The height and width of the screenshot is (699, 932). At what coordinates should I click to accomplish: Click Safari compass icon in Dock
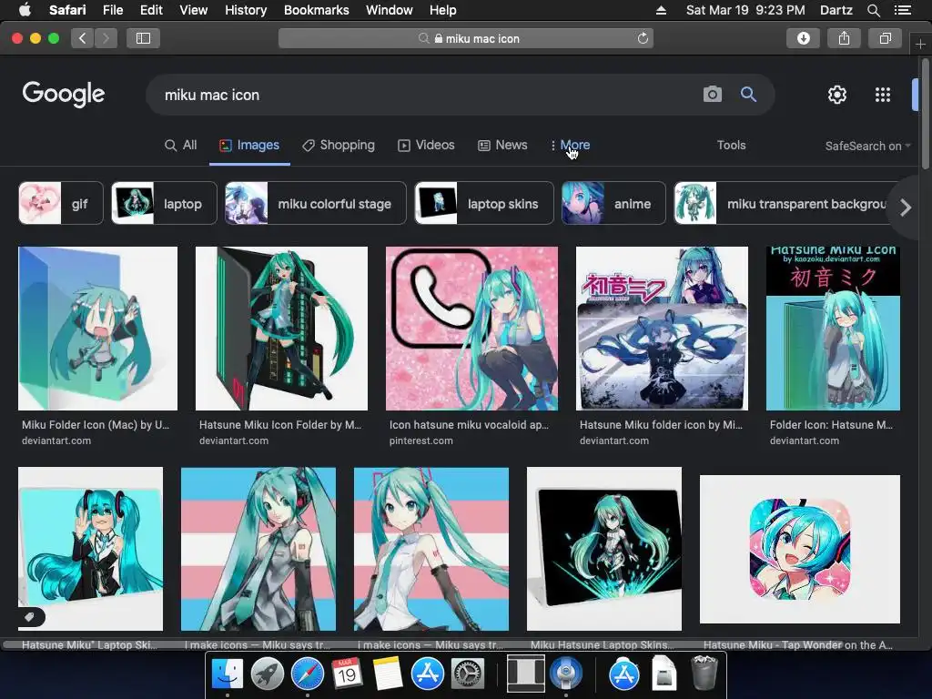pyautogui.click(x=308, y=673)
